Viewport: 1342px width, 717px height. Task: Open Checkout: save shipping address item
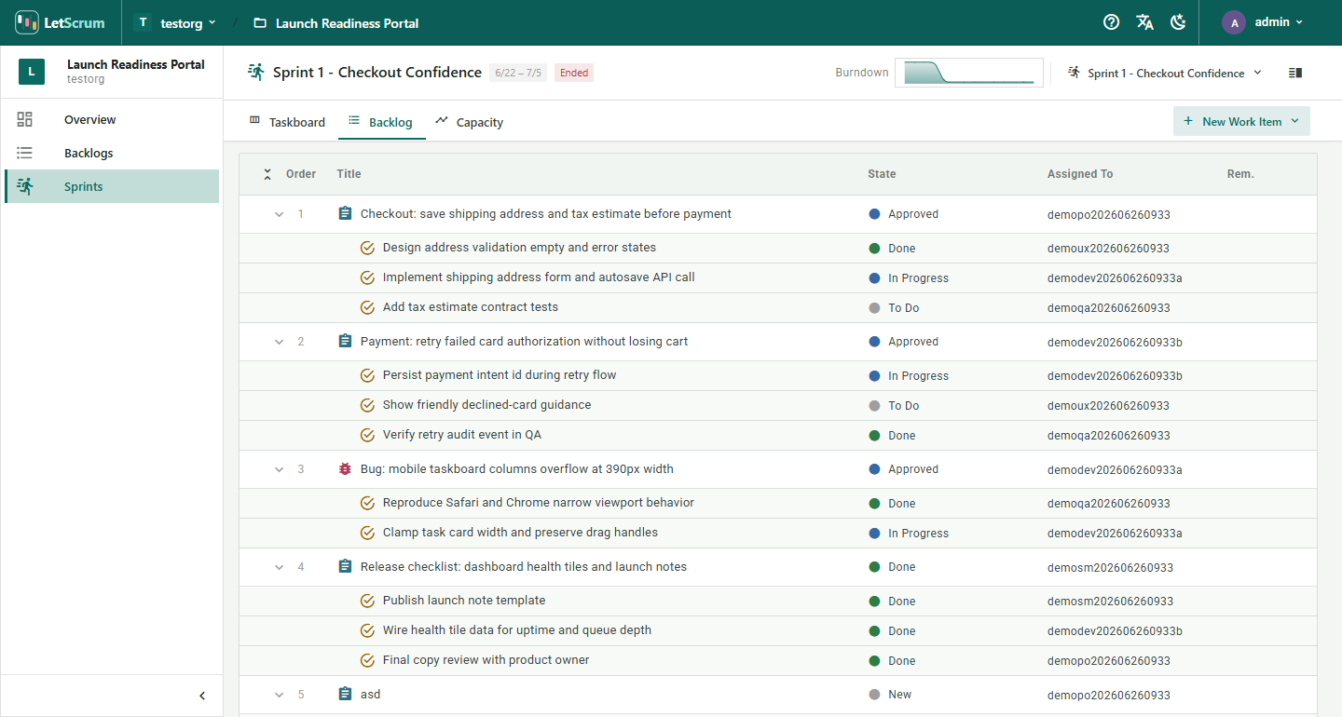(x=546, y=214)
